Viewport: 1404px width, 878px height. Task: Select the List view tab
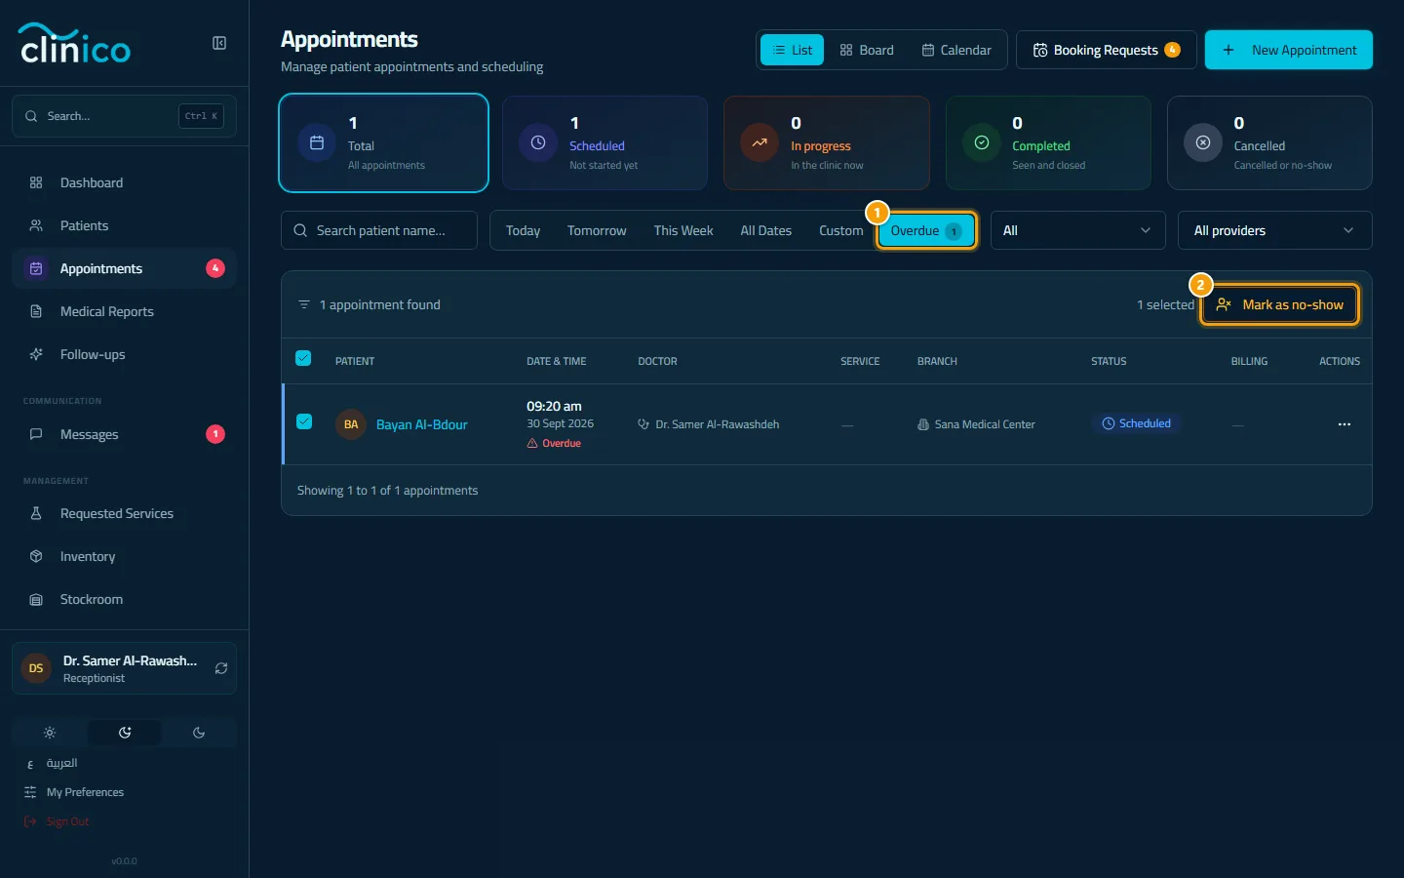pos(793,50)
